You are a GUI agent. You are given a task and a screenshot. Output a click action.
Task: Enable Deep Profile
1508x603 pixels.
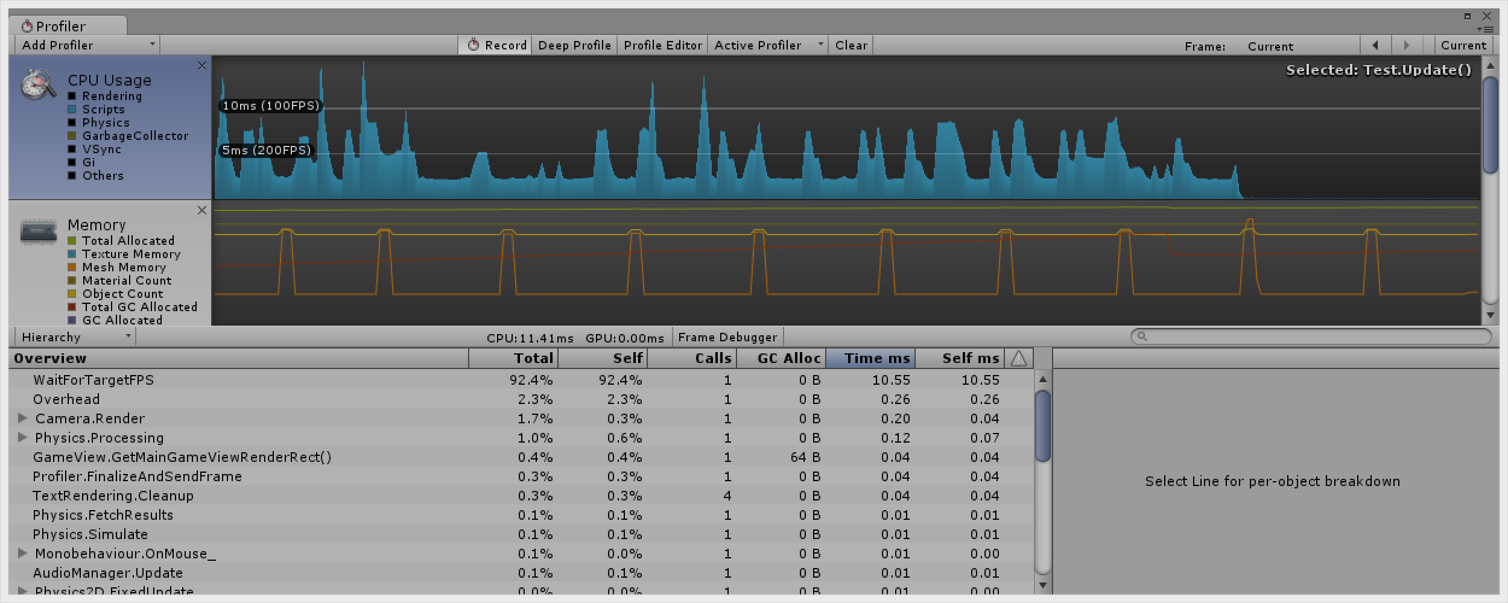(574, 45)
